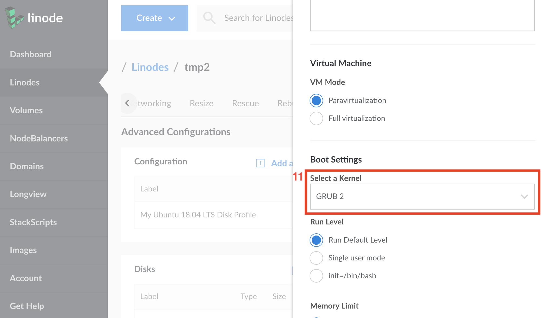Switch to the Rebuild tab
This screenshot has height=318, width=545.
(x=285, y=103)
